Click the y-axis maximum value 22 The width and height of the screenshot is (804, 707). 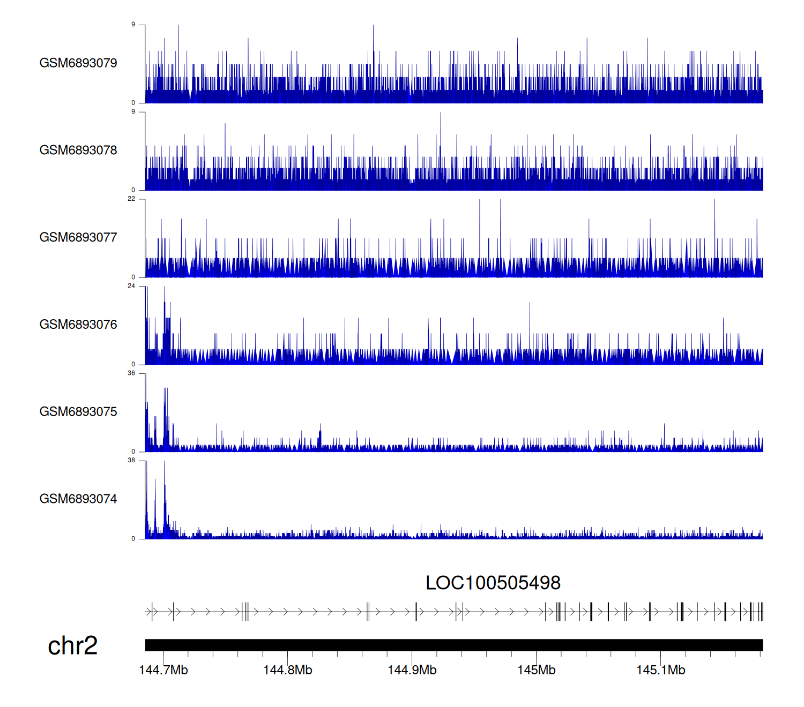[131, 199]
